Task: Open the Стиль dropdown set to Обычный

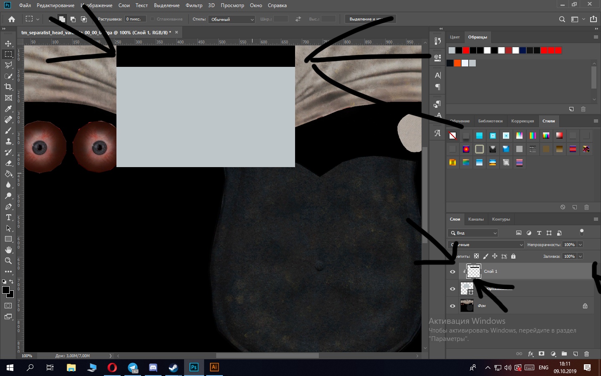Action: click(232, 19)
